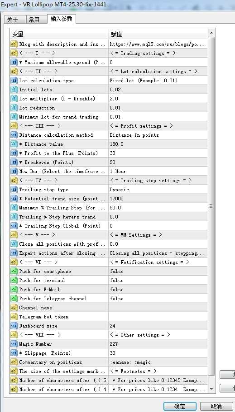Click the 取消 button
This screenshot has height=412, width=235.
pyautogui.click(x=216, y=406)
